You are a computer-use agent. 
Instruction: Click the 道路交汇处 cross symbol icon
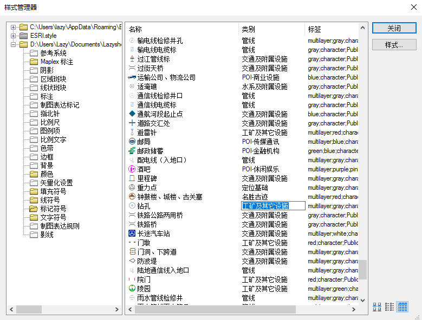coord(132,123)
